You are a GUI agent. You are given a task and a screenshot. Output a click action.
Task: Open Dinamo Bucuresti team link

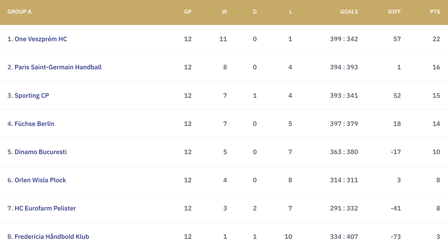click(41, 152)
